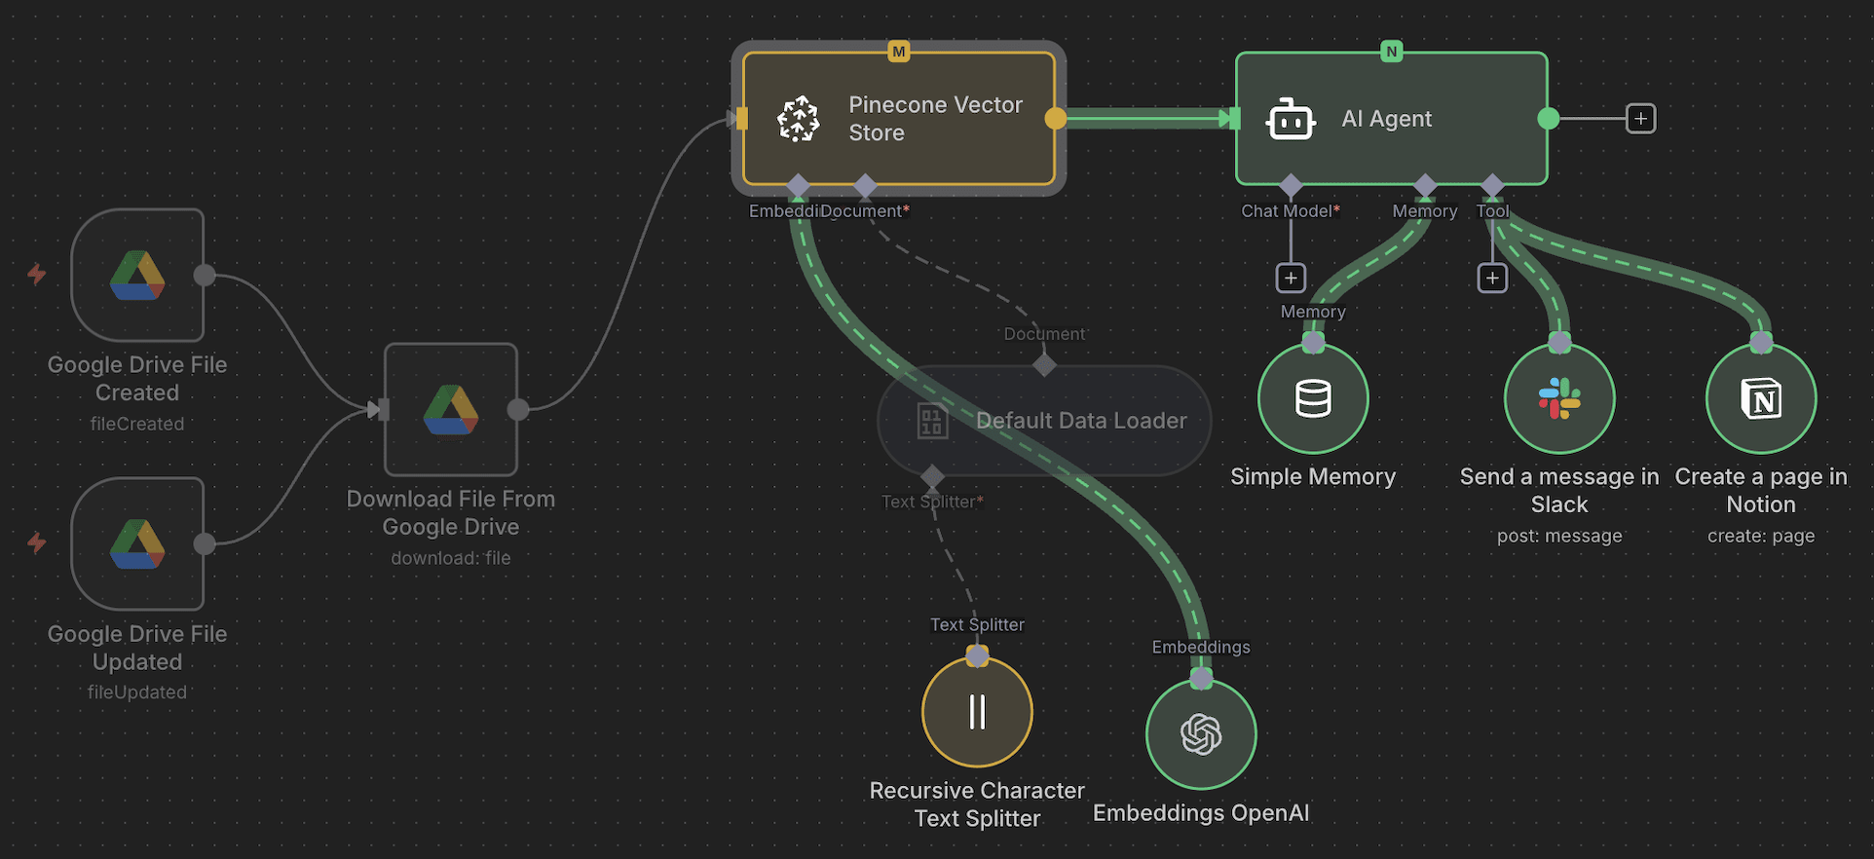Open the Send a message in Slack node
1874x859 pixels.
pyautogui.click(x=1559, y=398)
